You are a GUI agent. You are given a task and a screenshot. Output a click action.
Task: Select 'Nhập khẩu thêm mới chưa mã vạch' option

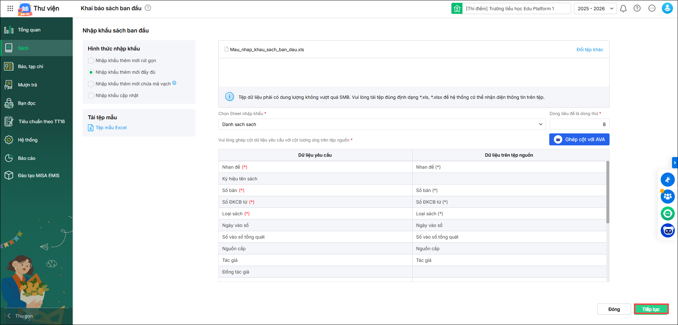pos(91,84)
